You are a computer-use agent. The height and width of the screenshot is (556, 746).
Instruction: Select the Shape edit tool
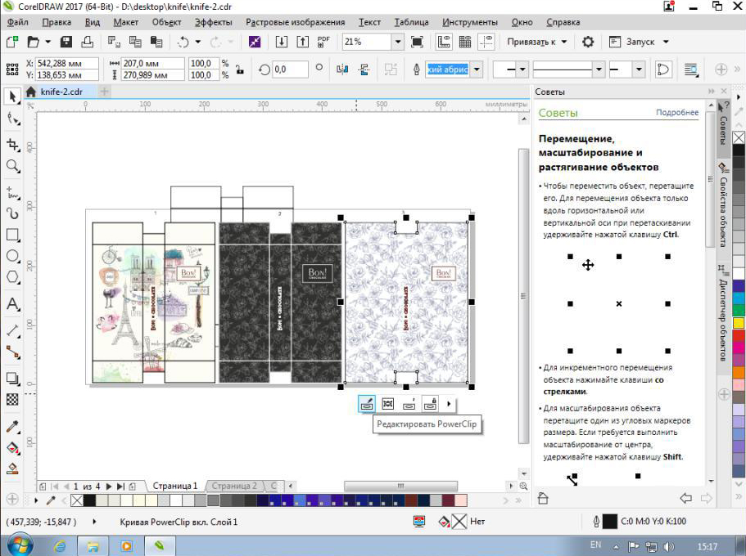click(x=13, y=119)
